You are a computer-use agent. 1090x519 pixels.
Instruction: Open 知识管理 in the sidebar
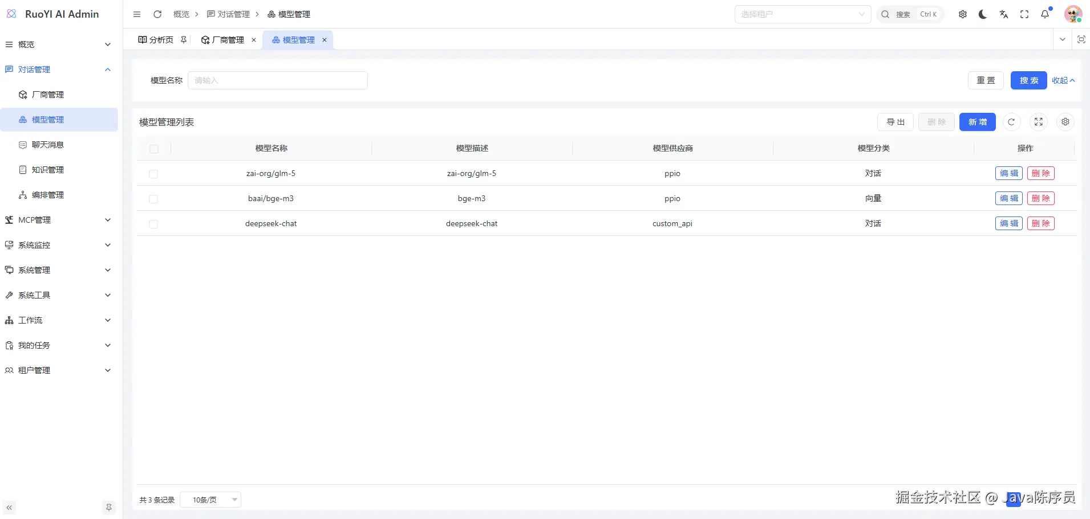[x=59, y=170]
